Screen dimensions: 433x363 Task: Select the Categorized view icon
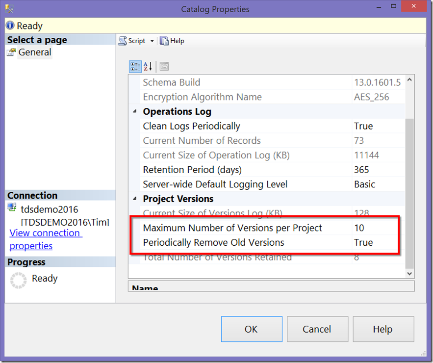pyautogui.click(x=135, y=66)
